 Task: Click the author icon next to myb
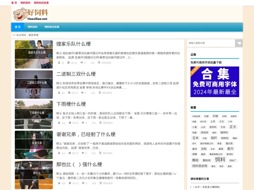click(59, 183)
